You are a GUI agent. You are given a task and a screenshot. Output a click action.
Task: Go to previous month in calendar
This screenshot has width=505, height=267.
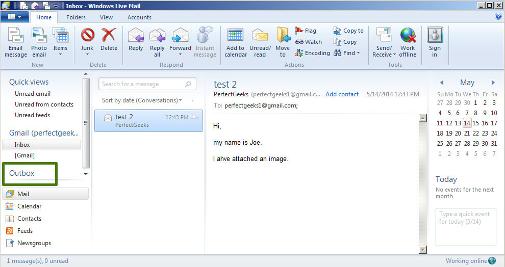(x=442, y=83)
